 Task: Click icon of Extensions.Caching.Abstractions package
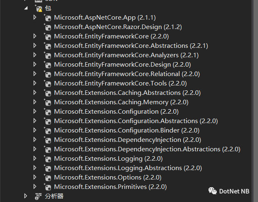pyautogui.click(x=48, y=93)
